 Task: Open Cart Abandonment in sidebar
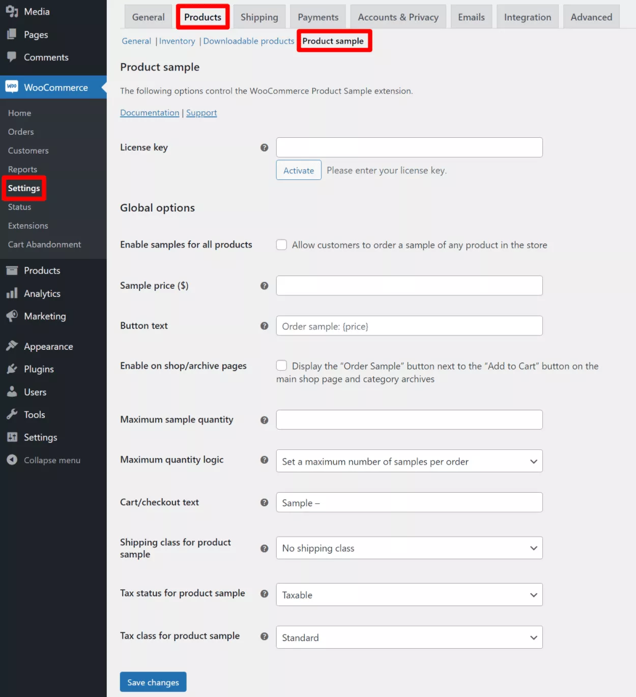44,245
